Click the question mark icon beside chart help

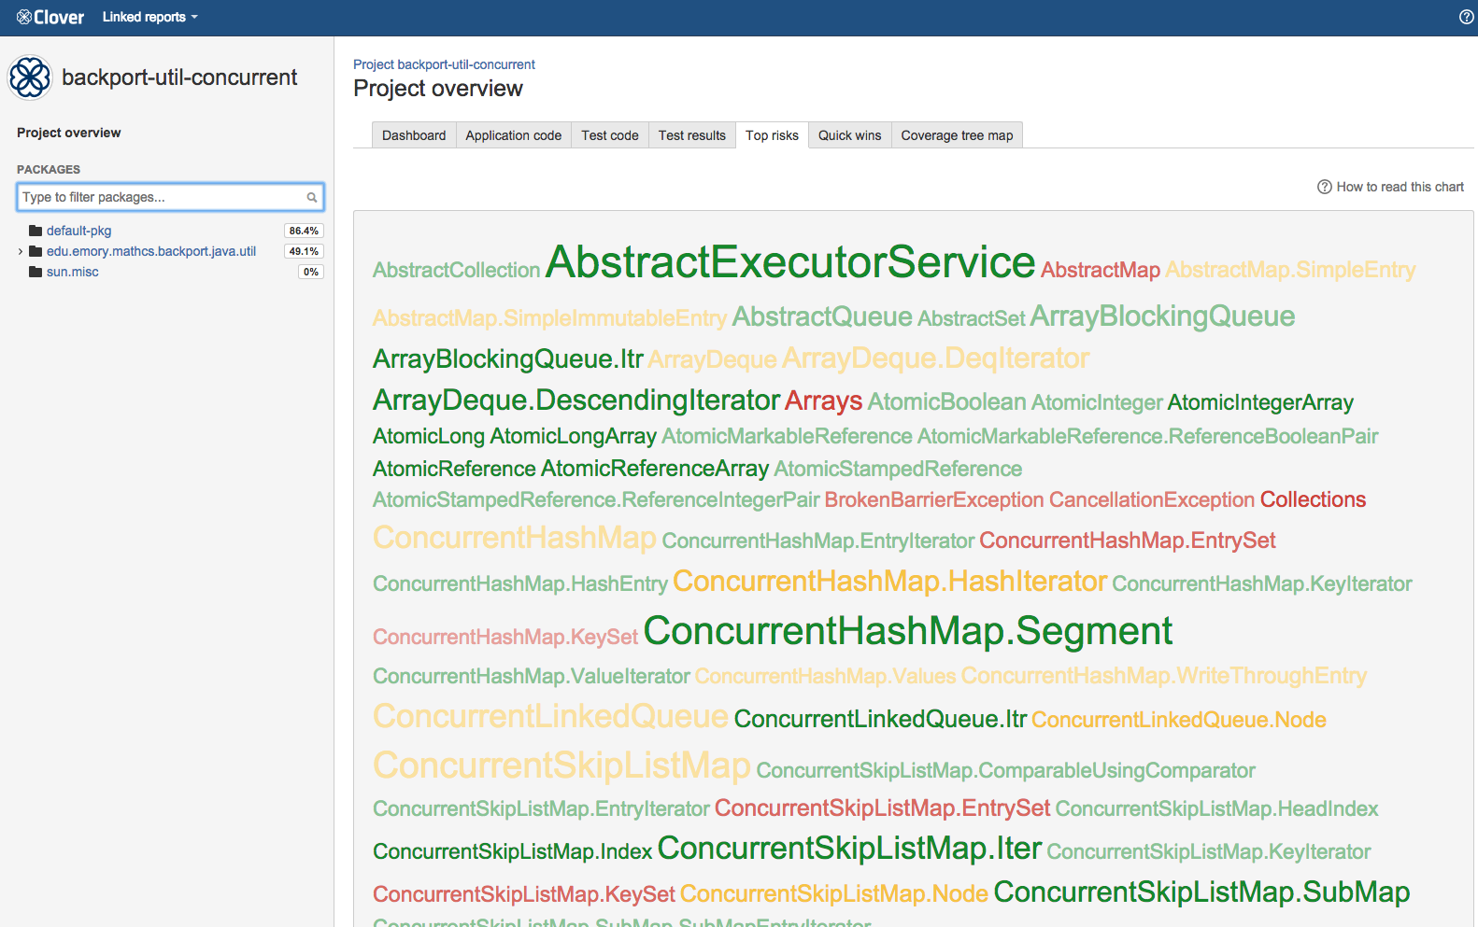(1324, 187)
